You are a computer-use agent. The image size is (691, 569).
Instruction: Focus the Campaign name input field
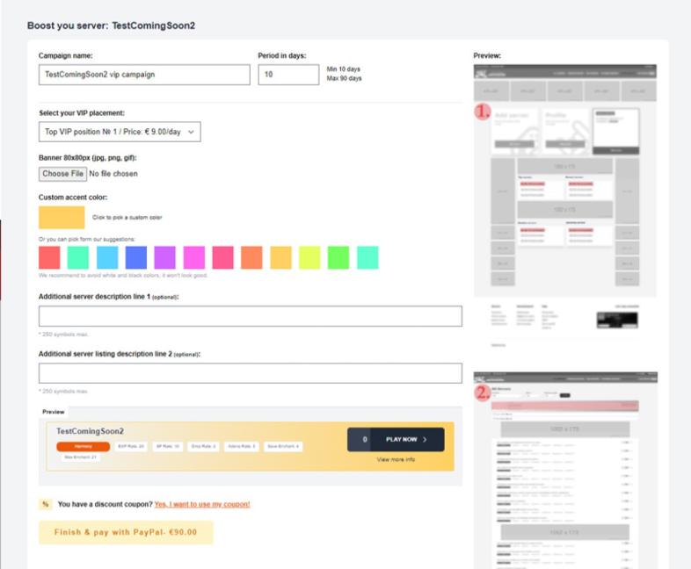tap(144, 75)
